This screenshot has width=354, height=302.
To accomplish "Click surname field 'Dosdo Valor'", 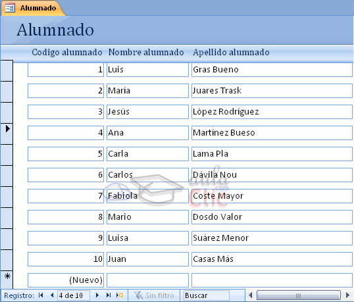I will (272, 217).
